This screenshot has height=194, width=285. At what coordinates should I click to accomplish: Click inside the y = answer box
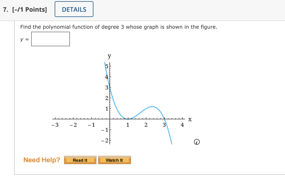50,39
